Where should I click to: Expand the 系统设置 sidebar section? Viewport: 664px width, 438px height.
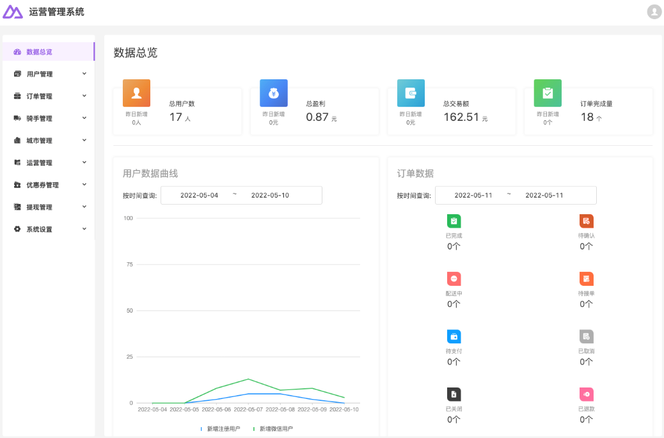pos(48,229)
